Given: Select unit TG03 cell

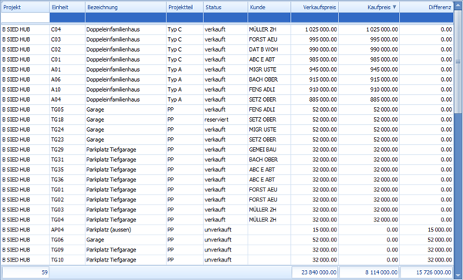Looking at the screenshot, I should pyautogui.click(x=67, y=210).
